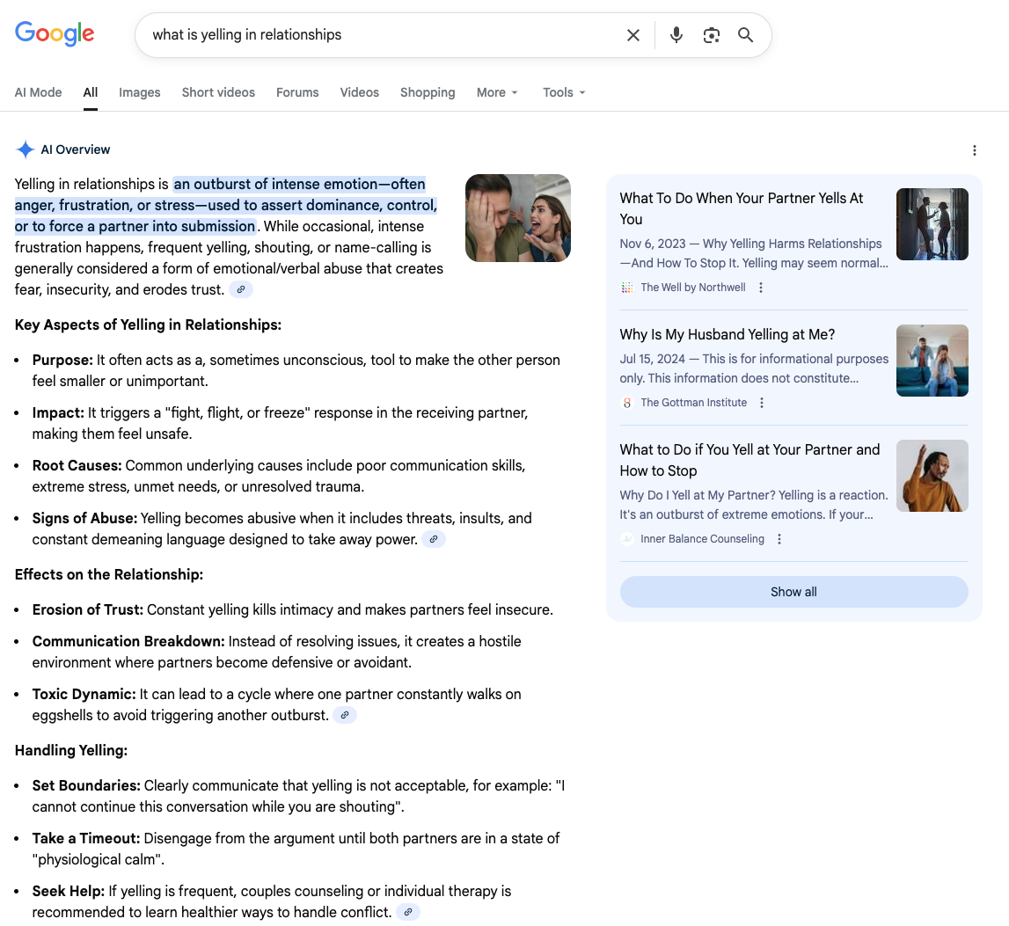Click the 'Root Causes:' bullet label
The width and height of the screenshot is (1009, 926).
77,465
